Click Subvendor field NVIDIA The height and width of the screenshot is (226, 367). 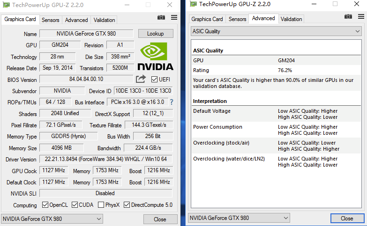(62, 91)
